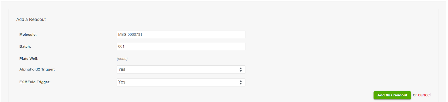Click the Yes value in AlphaFold2 Trigger
Viewport: 448px width, 102px height.
point(122,70)
